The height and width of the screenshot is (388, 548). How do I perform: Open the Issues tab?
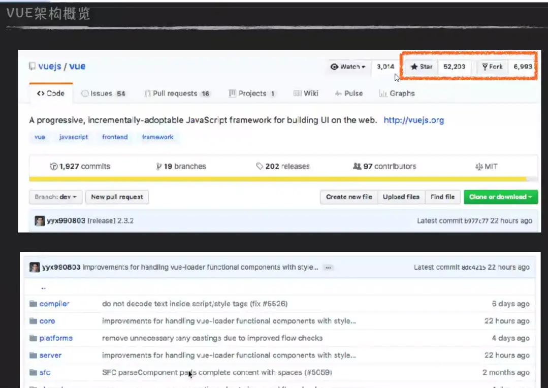click(x=103, y=93)
